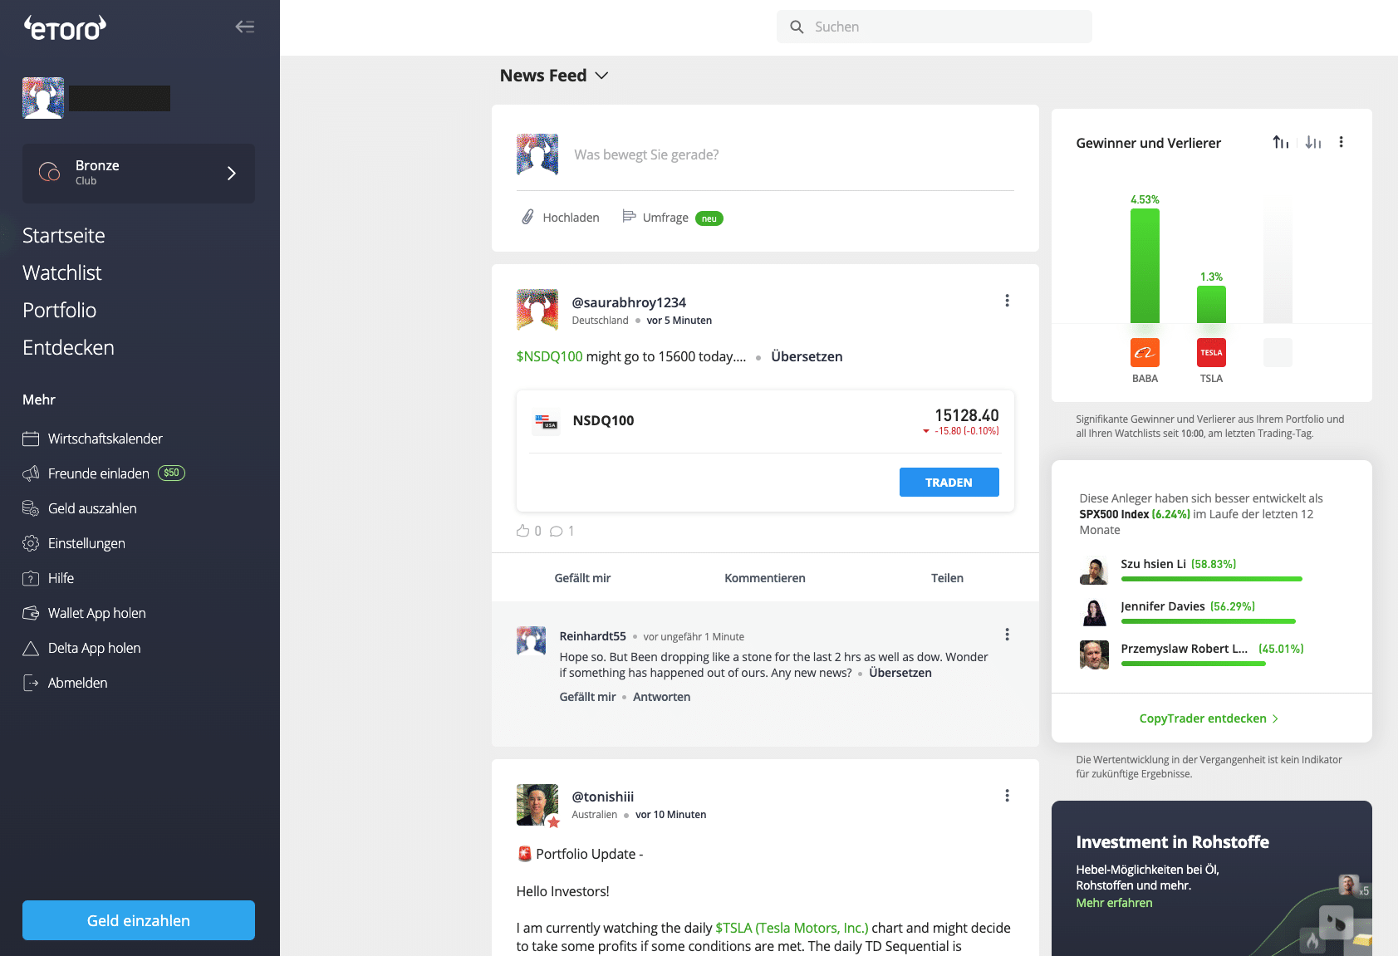Click the Suchen search field
Screen dimensions: 1398x956
(x=934, y=27)
